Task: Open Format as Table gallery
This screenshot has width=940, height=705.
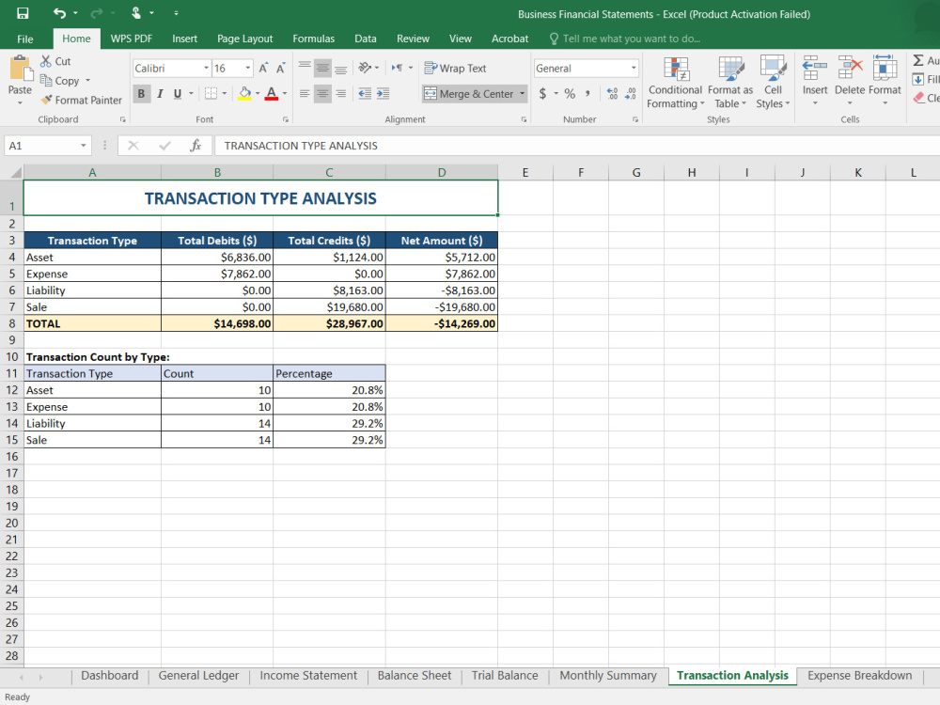Action: (x=730, y=83)
